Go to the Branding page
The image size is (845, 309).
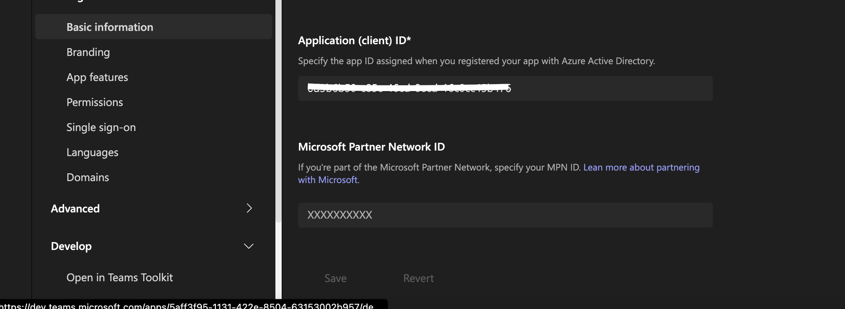click(x=88, y=52)
